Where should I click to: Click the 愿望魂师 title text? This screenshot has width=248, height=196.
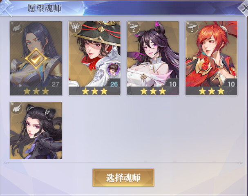(45, 8)
